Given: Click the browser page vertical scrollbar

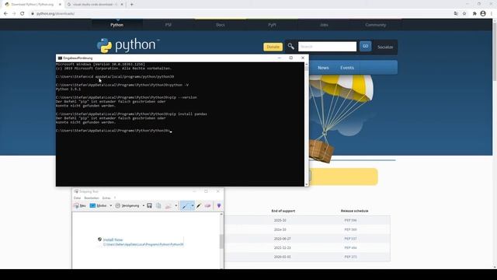Looking at the screenshot, I should [495, 52].
